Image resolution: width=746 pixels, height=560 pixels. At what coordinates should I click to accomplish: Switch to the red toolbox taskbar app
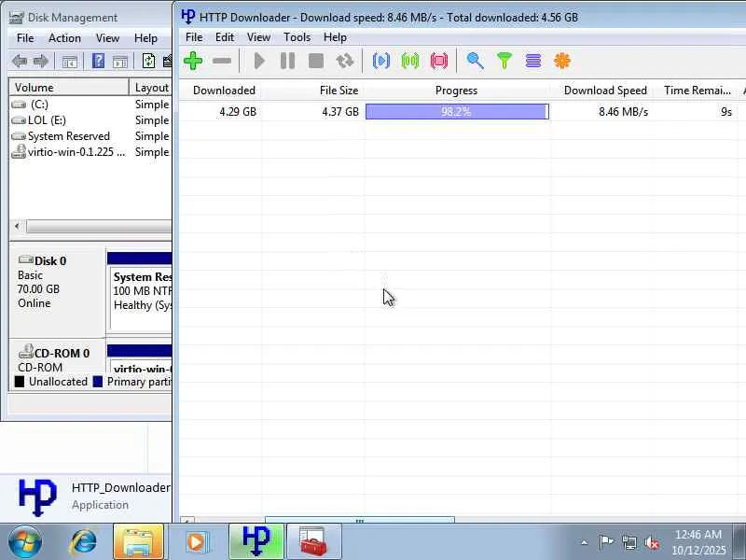pos(313,542)
